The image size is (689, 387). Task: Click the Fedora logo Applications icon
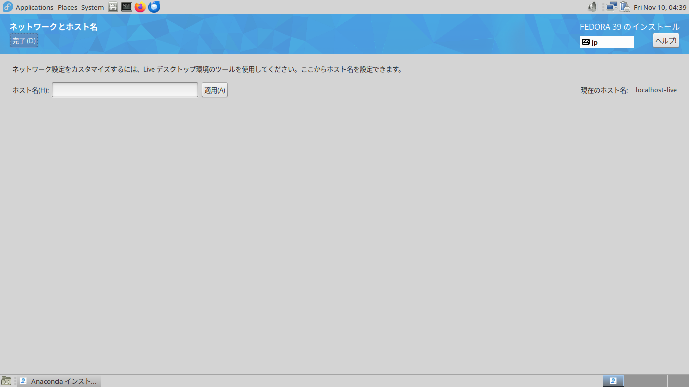click(8, 7)
